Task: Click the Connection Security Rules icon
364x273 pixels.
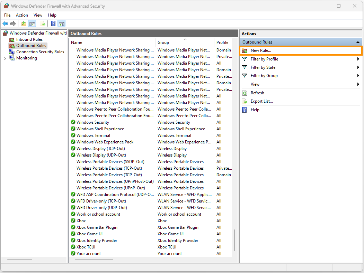Action: click(x=12, y=52)
